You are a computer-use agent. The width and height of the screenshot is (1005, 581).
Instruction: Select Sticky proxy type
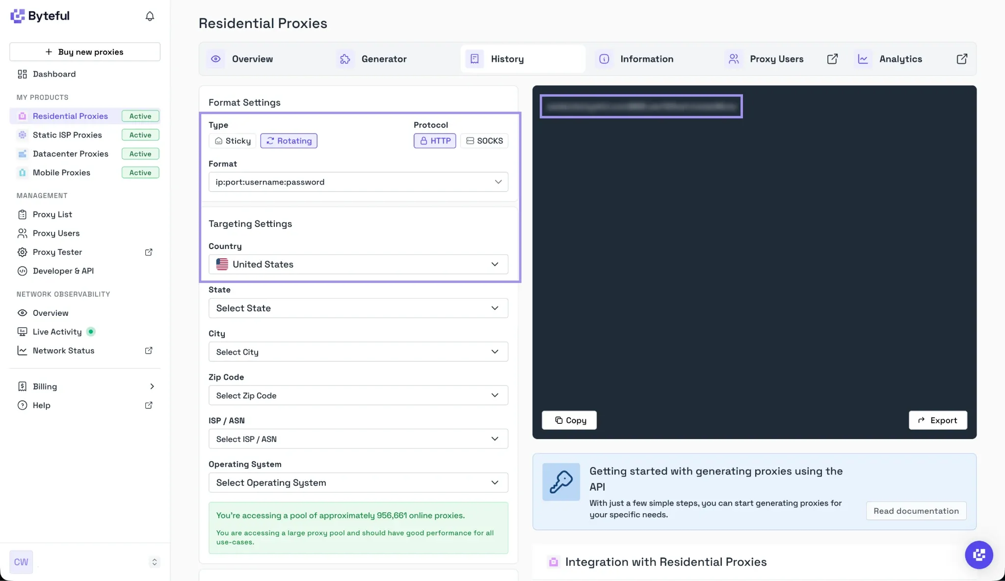point(233,141)
